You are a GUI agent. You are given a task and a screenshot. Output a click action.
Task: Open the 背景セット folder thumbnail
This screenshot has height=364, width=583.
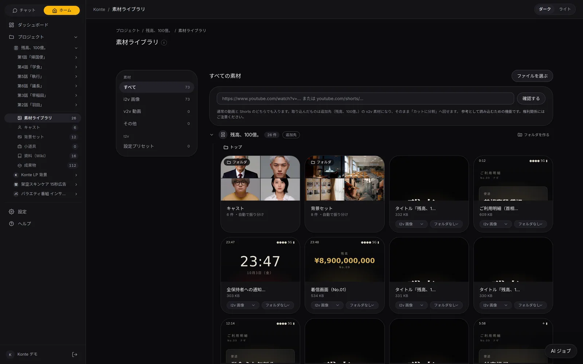(x=344, y=178)
